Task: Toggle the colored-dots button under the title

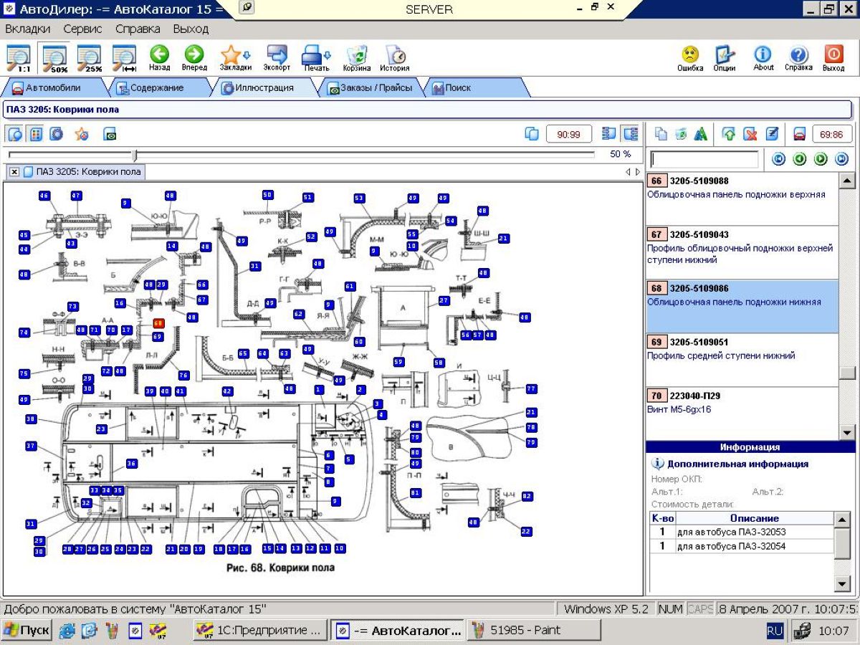Action: [x=36, y=134]
